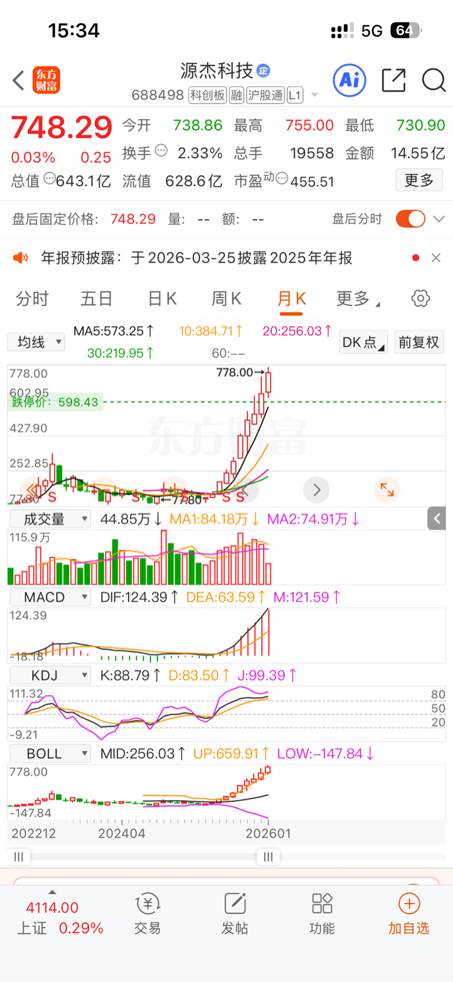This screenshot has width=453, height=982.
Task: Open the 成交量 indicator dropdown
Action: point(50,519)
